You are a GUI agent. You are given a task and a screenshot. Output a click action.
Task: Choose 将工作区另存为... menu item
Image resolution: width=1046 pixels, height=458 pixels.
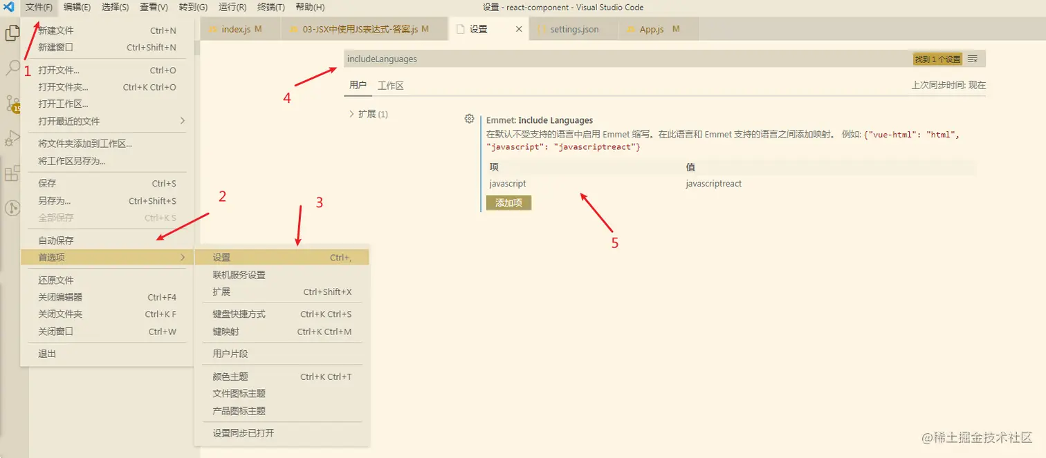(x=107, y=161)
